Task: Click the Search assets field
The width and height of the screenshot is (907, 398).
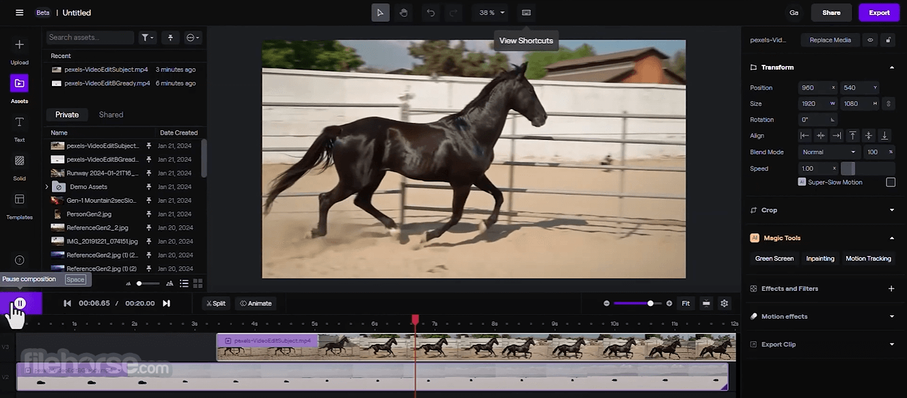Action: [x=90, y=38]
